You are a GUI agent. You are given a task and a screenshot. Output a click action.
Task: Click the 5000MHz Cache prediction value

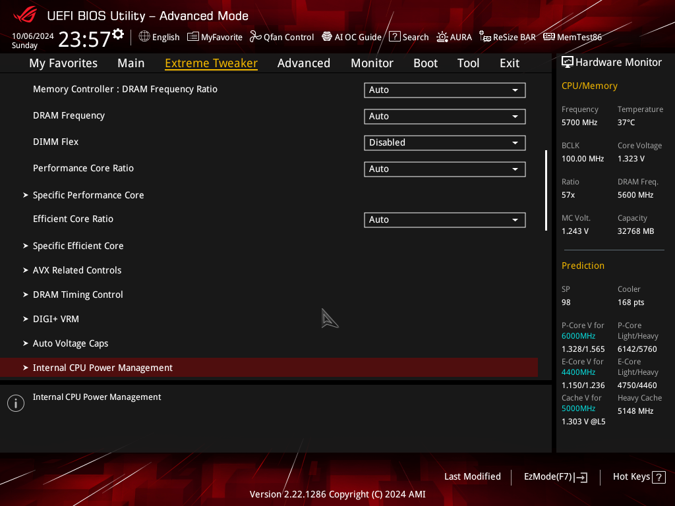point(578,408)
